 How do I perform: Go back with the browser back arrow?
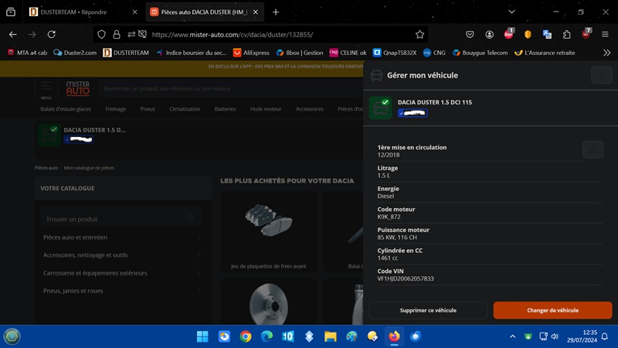12,35
